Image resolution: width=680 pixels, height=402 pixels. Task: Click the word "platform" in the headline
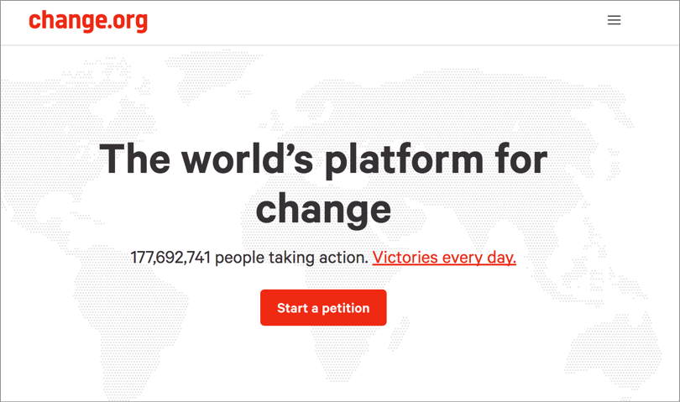404,160
